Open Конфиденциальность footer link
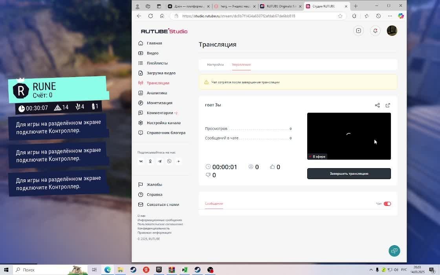The width and height of the screenshot is (440, 275). click(154, 228)
